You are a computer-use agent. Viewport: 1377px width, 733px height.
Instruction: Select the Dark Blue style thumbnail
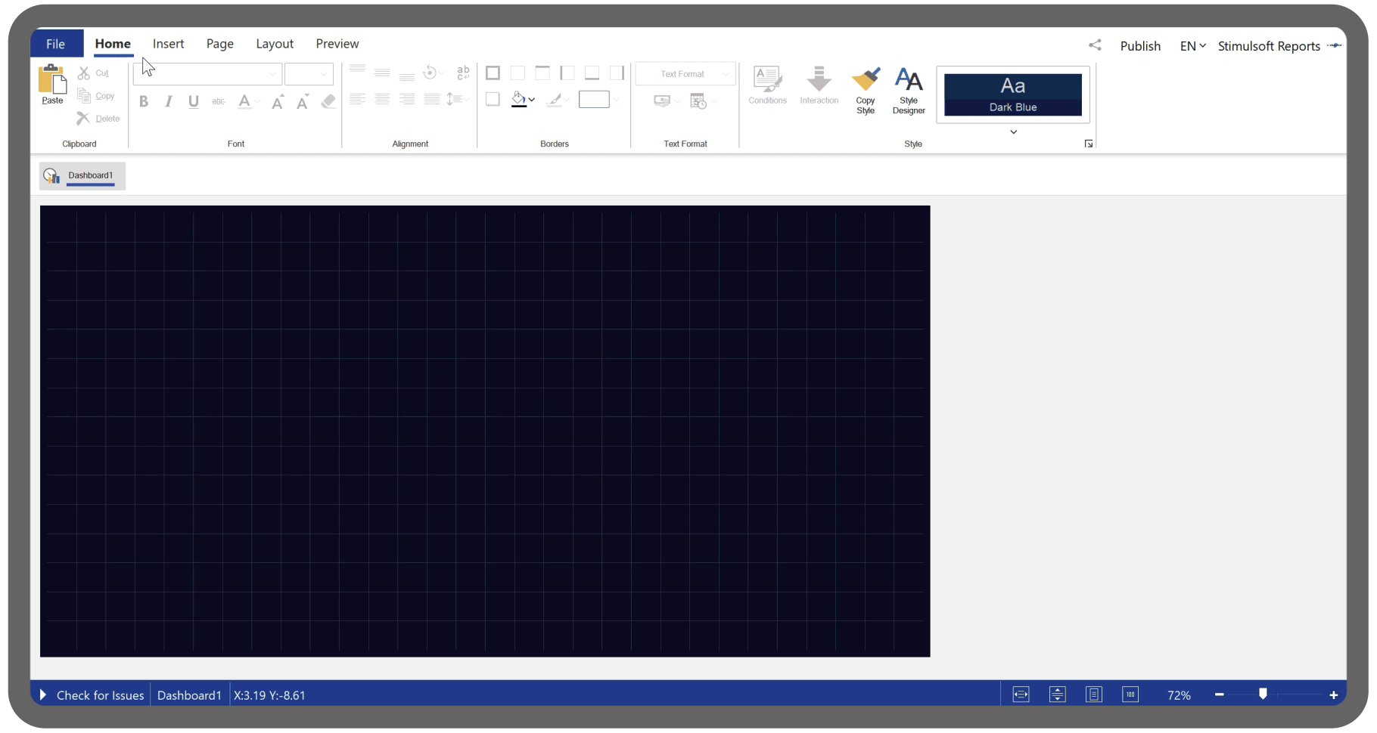tap(1012, 94)
